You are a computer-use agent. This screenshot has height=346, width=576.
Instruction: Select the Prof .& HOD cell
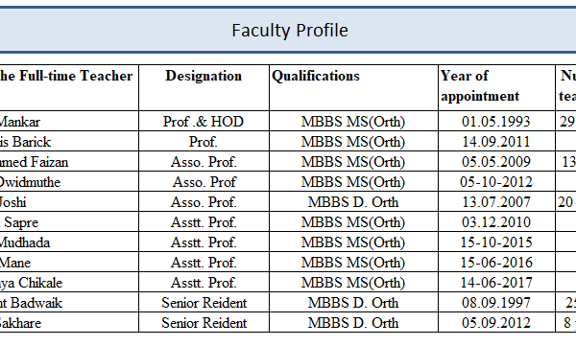pyautogui.click(x=204, y=122)
